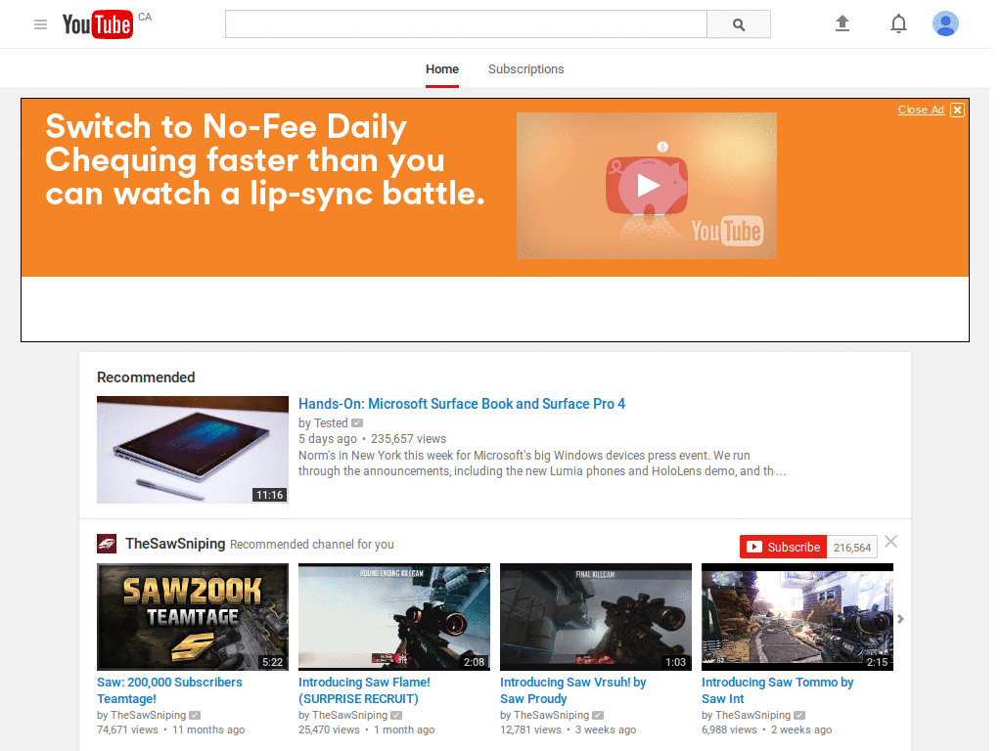
Task: Open Introducing Saw Tommo thumbnail
Action: (797, 617)
